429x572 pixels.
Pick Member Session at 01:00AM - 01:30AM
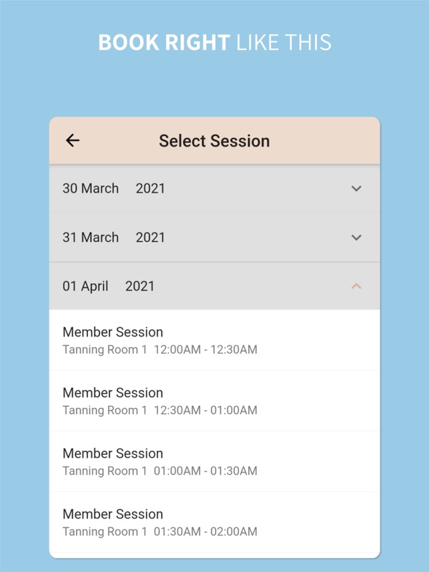coord(113,453)
